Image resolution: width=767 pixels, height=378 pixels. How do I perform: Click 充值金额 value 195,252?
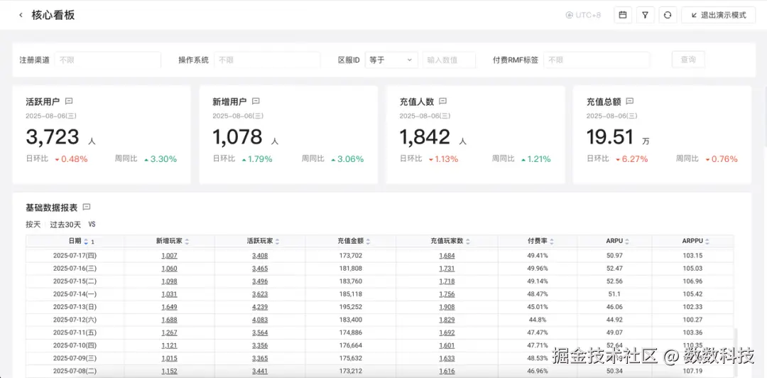[350, 307]
